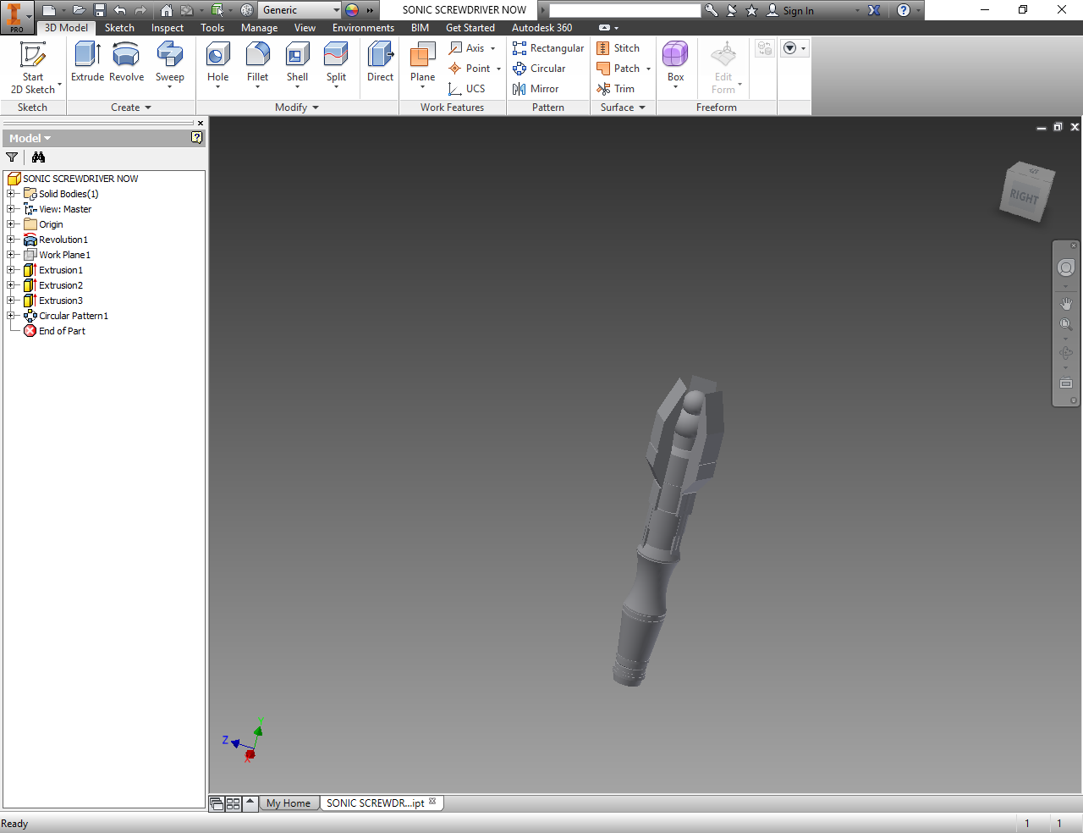Expand the Modify panel dropdown
This screenshot has height=833, width=1083.
click(296, 108)
